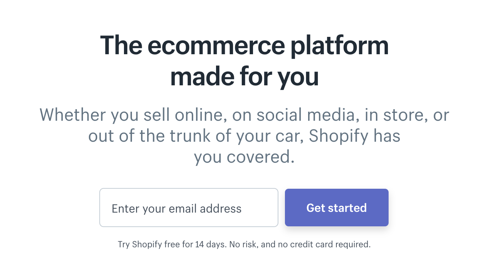493x269 pixels.
Task: Select the word "ecommerce" in the headline
Action: pos(216,46)
